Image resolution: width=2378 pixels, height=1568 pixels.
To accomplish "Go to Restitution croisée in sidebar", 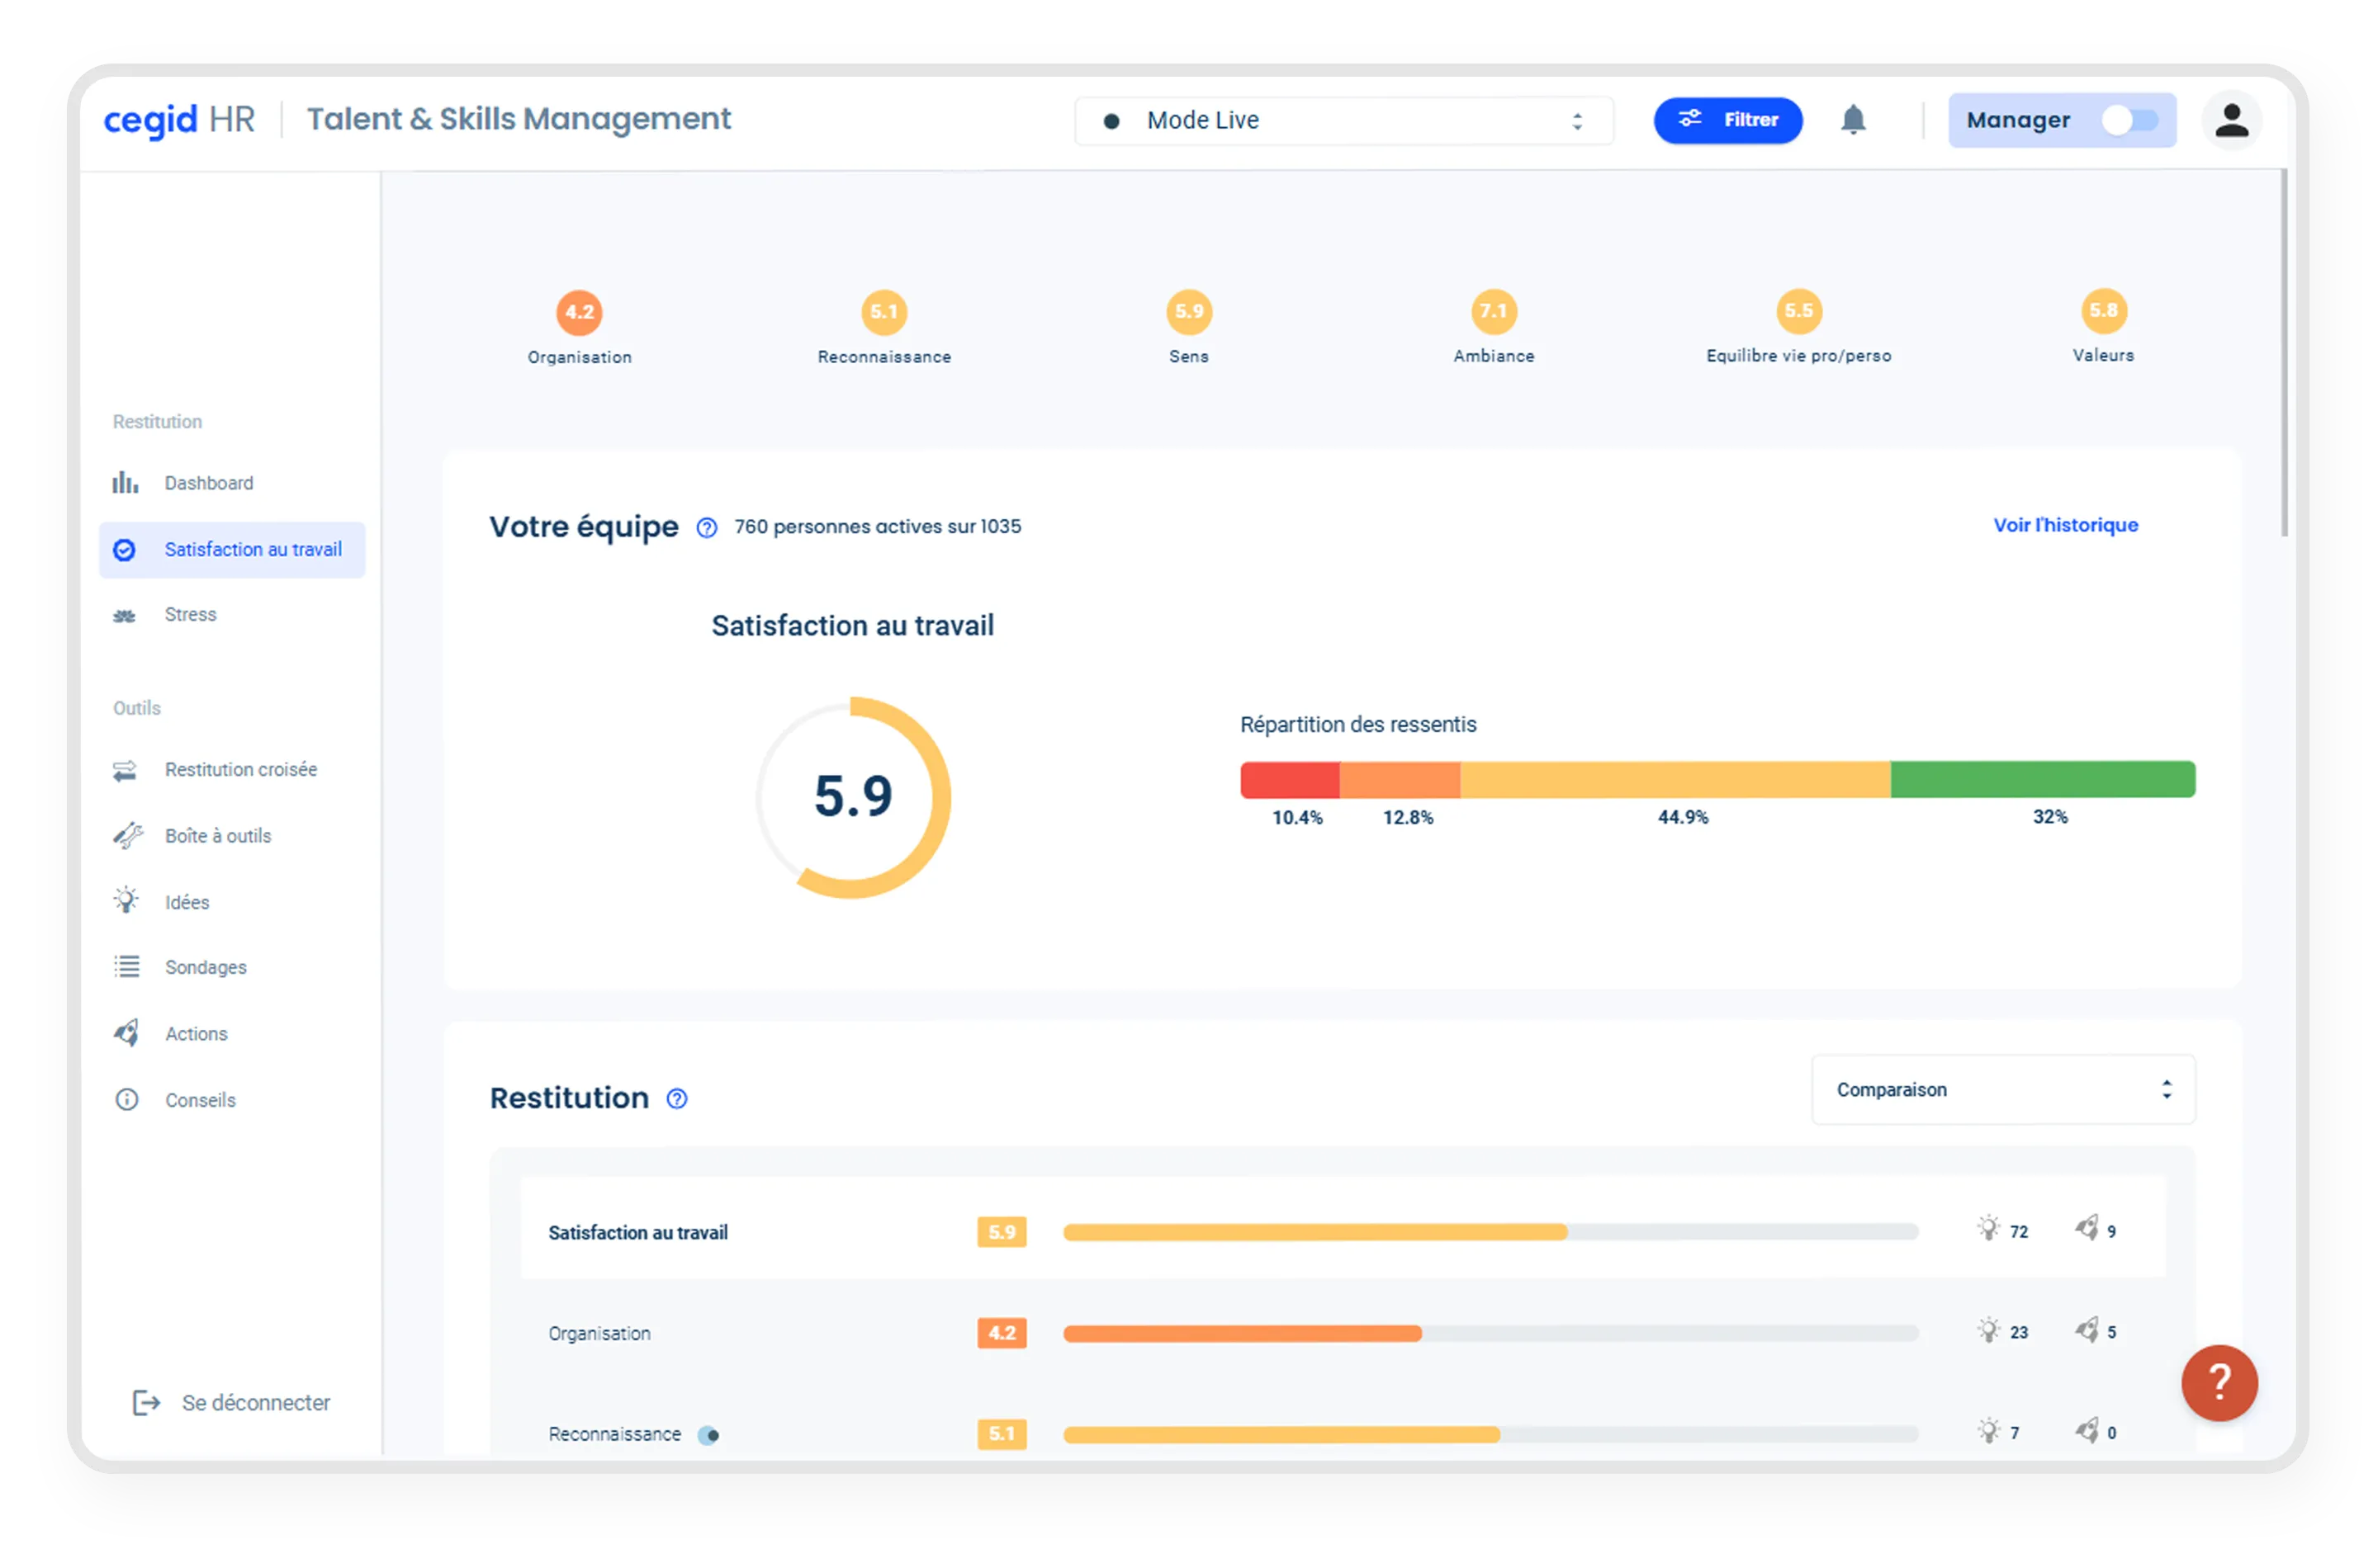I will 240,770.
